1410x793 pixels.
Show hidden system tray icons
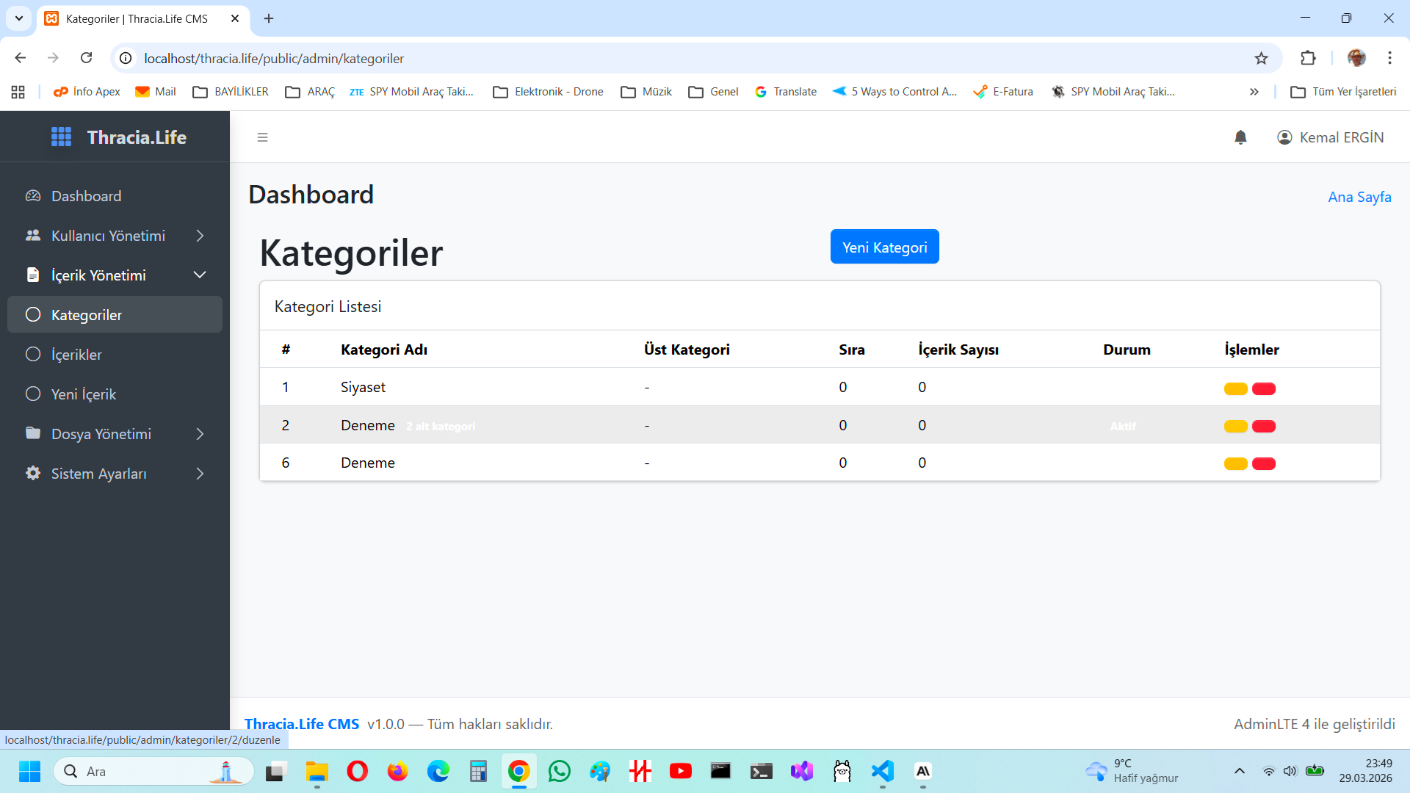pyautogui.click(x=1240, y=771)
